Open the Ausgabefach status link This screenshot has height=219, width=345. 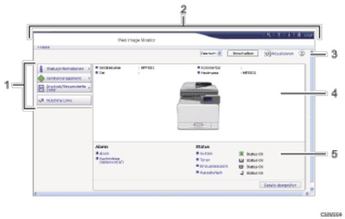pos(211,173)
